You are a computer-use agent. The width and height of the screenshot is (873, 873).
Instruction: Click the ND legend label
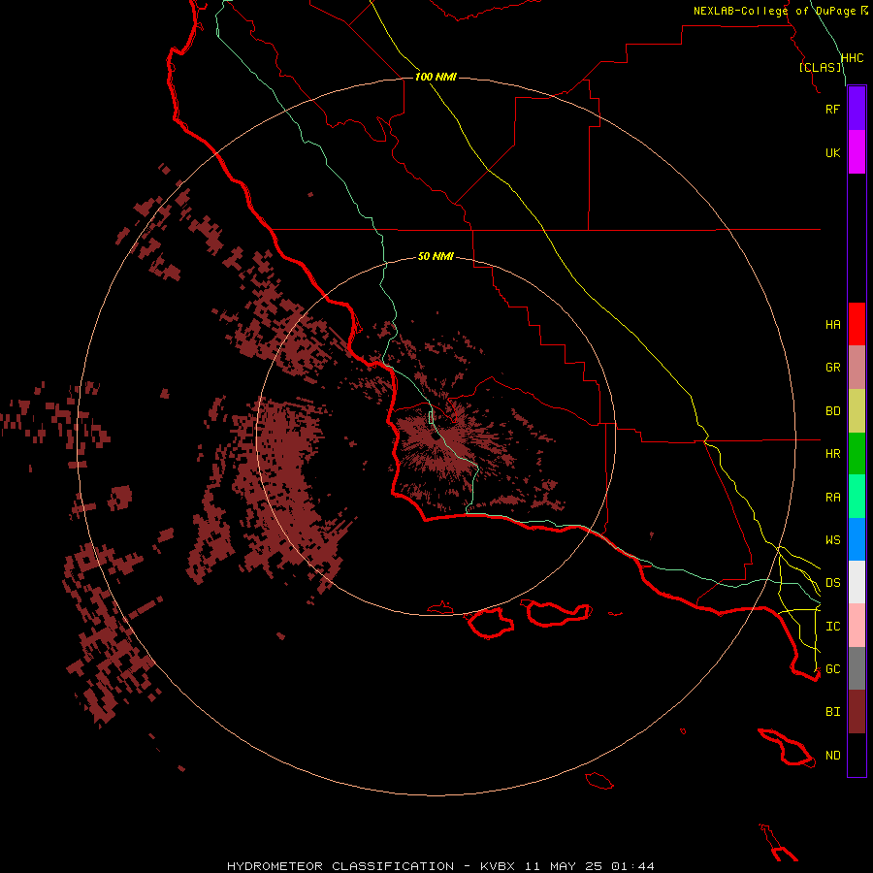click(832, 755)
